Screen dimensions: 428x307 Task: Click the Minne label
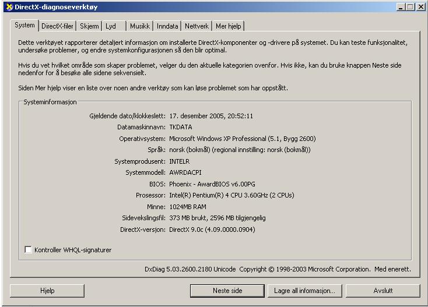pyautogui.click(x=156, y=207)
